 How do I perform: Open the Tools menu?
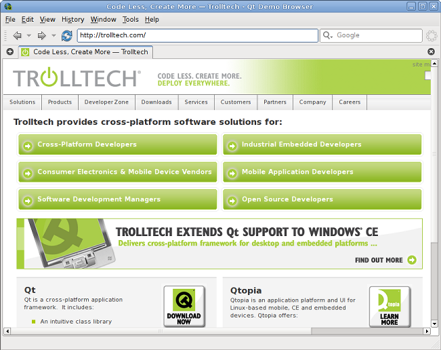tap(131, 20)
